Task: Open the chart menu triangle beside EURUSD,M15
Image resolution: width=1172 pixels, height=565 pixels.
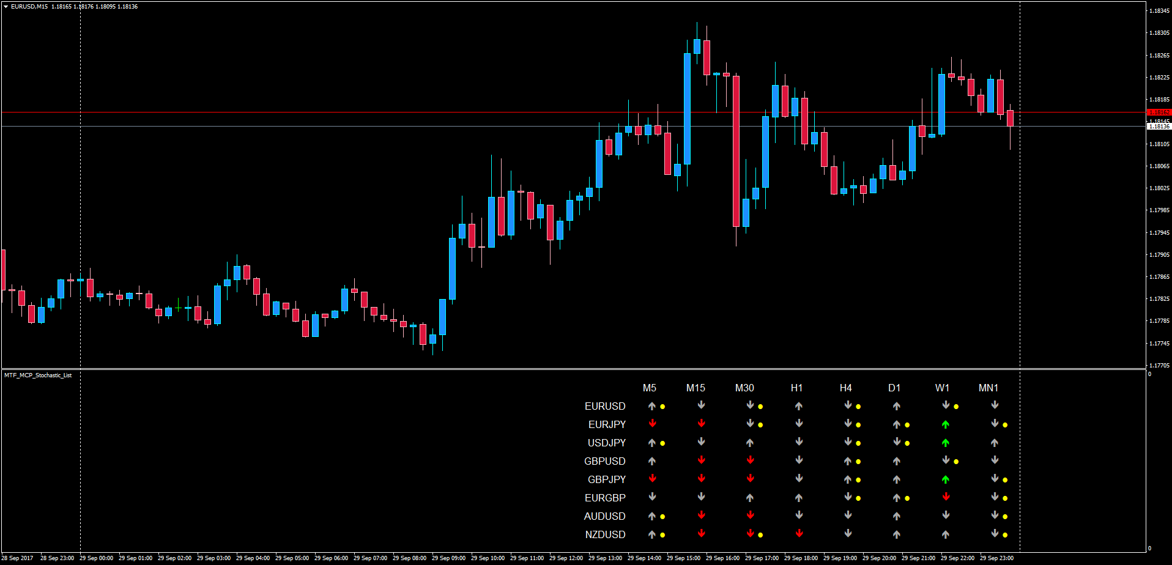Action: tap(6, 7)
